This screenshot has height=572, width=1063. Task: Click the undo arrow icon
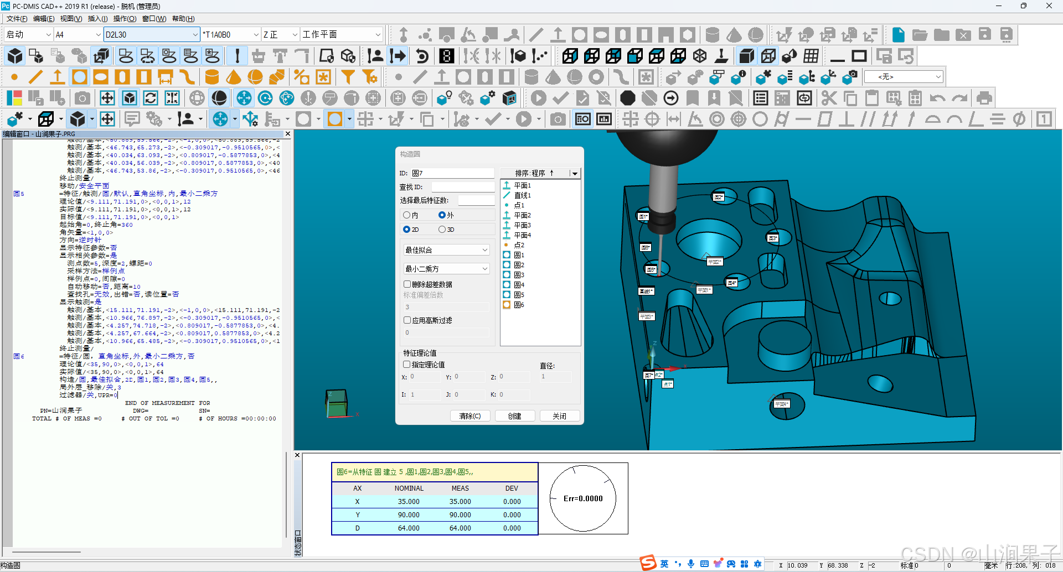937,98
